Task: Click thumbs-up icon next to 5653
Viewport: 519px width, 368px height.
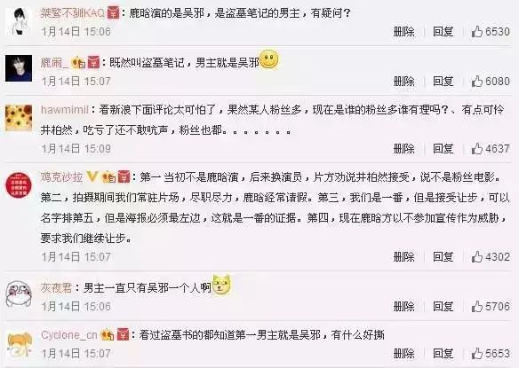Action: coord(477,354)
